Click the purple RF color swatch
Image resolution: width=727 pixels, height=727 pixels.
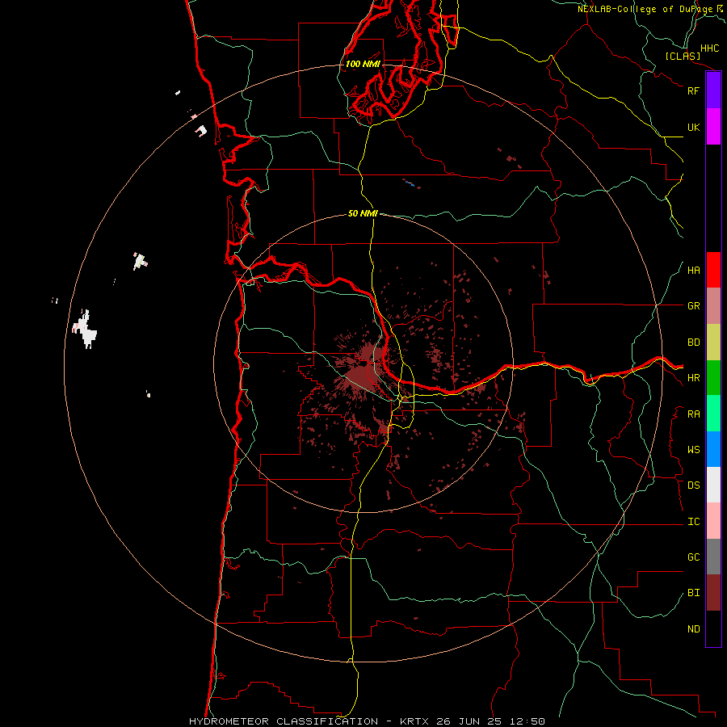713,90
